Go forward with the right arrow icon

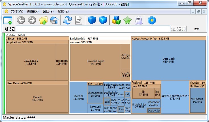pyautogui.click(x=32, y=20)
